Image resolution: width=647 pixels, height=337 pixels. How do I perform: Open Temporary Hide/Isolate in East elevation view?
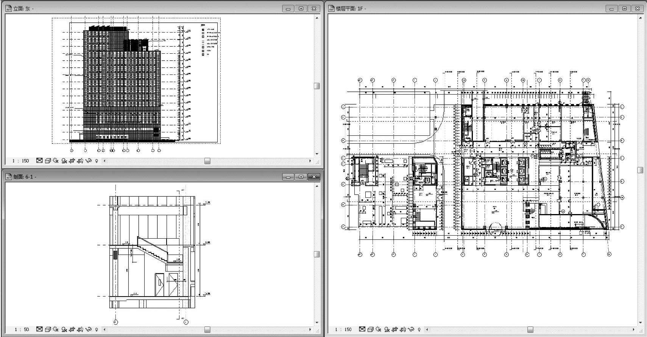(89, 161)
